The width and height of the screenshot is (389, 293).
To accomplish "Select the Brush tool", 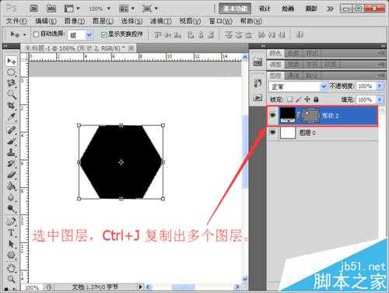I will [x=12, y=141].
